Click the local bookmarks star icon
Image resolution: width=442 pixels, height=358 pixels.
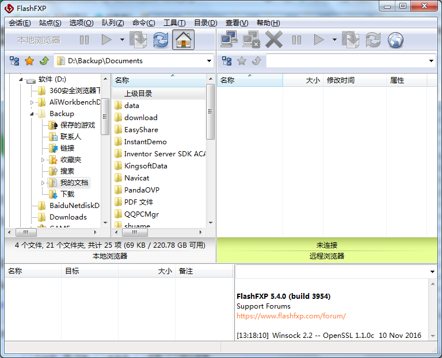pos(29,61)
